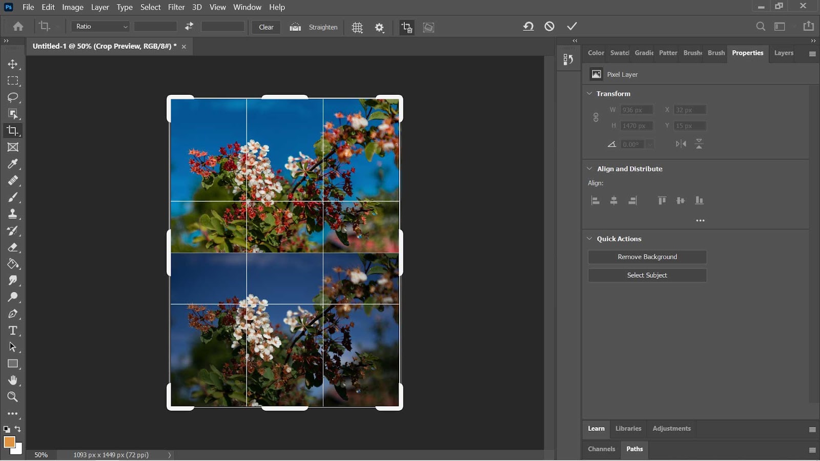Select the Lasso tool
This screenshot has width=820, height=461.
coord(13,97)
